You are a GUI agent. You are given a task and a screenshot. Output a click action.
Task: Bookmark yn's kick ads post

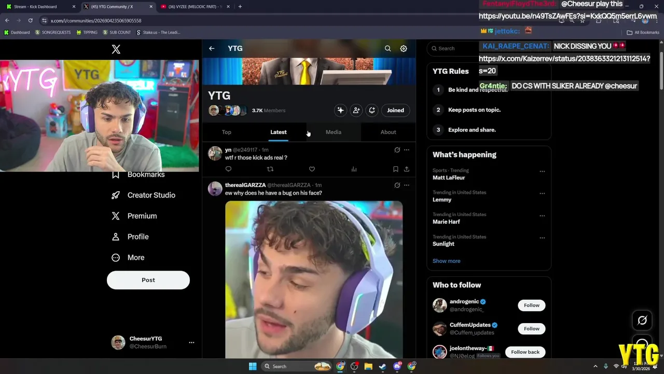pos(395,169)
